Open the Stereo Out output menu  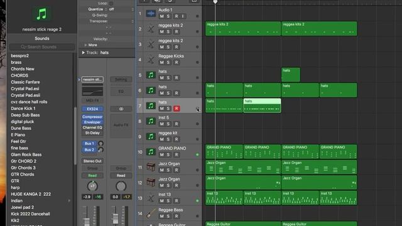(x=92, y=161)
